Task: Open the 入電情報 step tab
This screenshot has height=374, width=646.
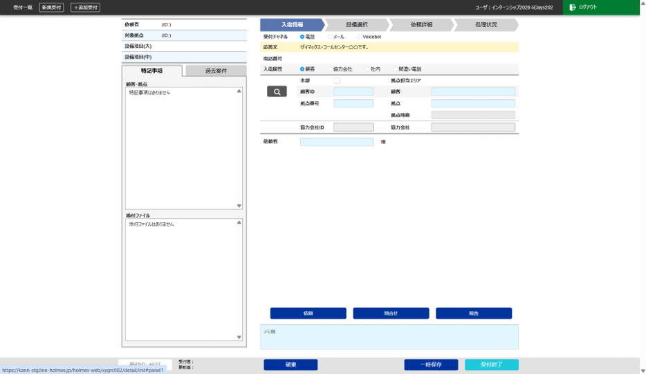Action: click(x=292, y=25)
